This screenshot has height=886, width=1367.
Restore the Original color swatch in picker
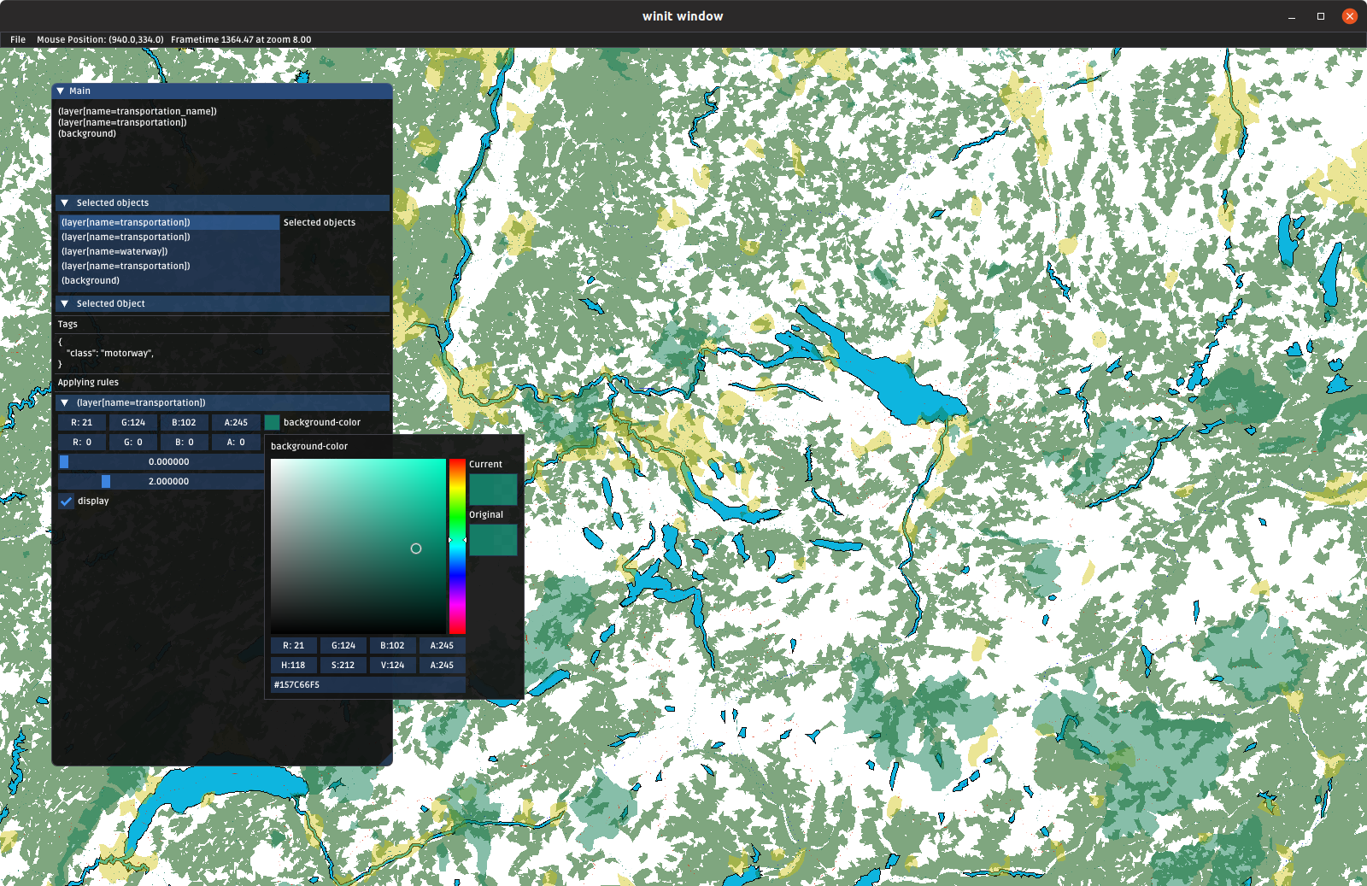(x=493, y=540)
